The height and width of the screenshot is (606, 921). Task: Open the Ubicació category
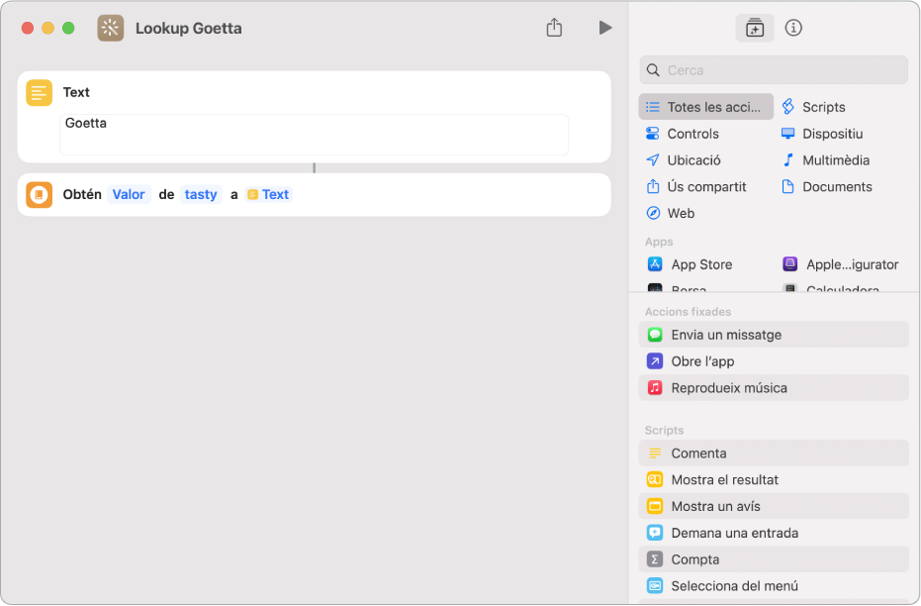684,159
